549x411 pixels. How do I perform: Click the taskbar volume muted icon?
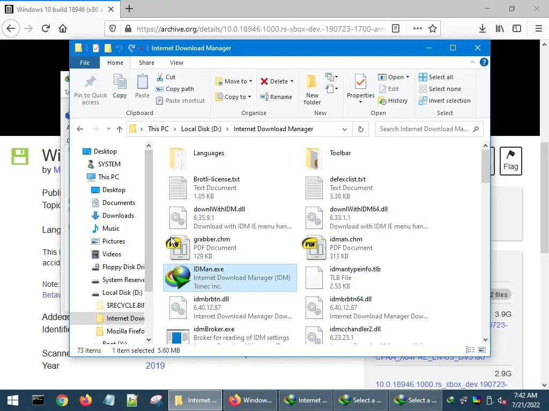tap(502, 400)
